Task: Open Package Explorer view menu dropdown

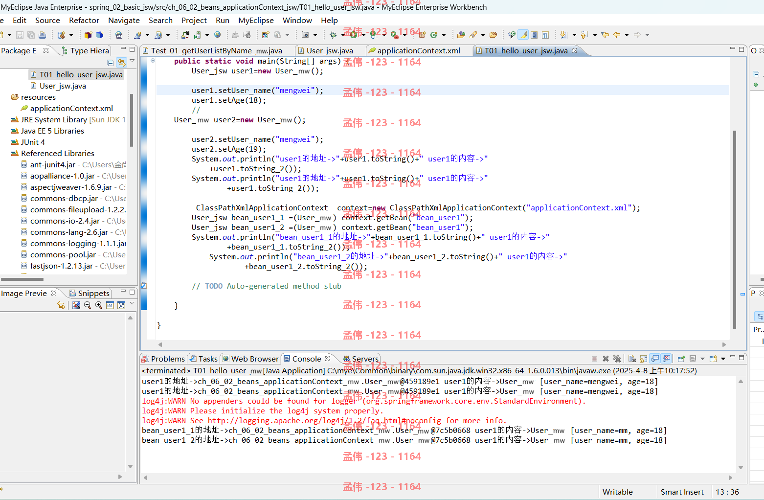Action: click(x=132, y=61)
